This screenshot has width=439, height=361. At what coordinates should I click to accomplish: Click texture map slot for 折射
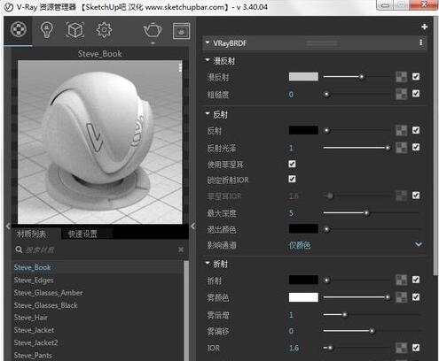401,280
